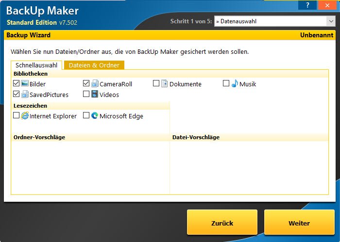Uncheck the Bilder checkbox
Viewport: 340px width, 242px height.
coord(16,83)
